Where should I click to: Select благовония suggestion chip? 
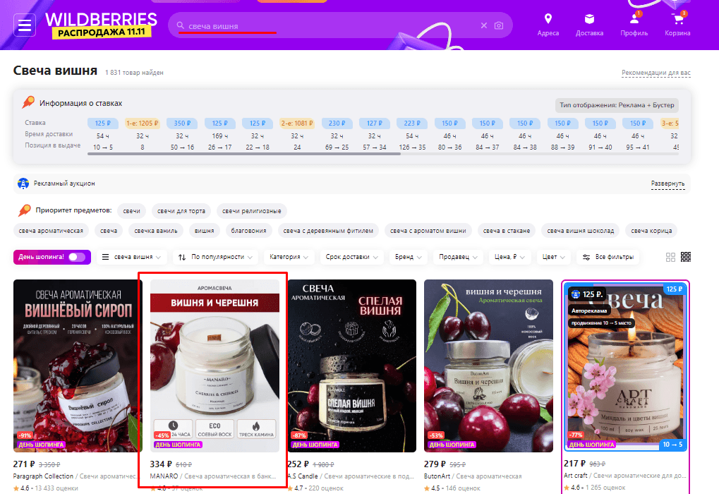248,231
